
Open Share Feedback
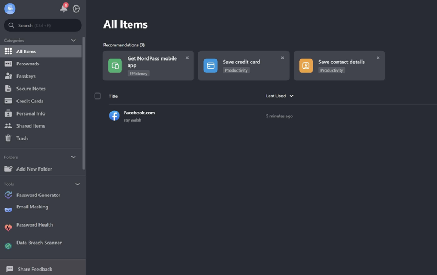35,269
